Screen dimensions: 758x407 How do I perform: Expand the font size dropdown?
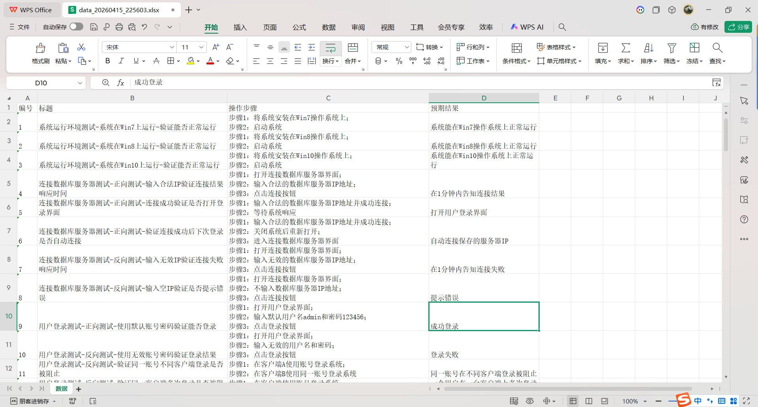[x=201, y=47]
